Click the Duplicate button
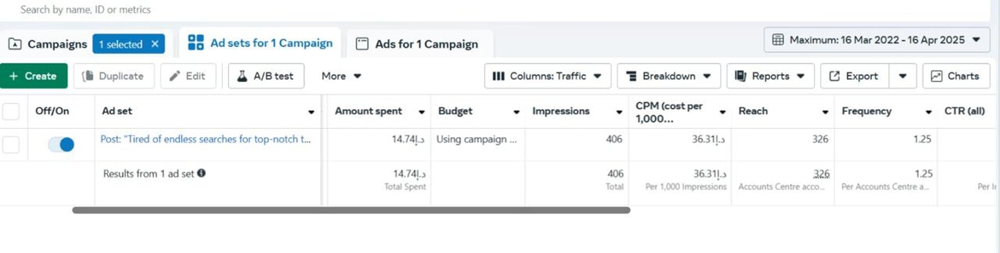Viewport: 1000px width, 253px height. (x=113, y=76)
